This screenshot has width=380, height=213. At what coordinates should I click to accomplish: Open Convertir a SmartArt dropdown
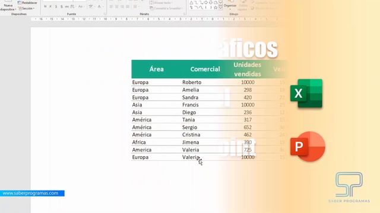(x=166, y=8)
